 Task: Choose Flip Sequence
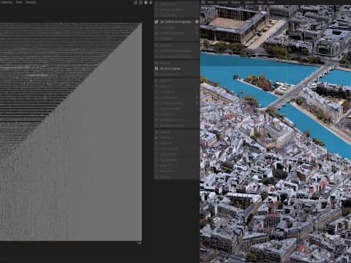point(176,160)
